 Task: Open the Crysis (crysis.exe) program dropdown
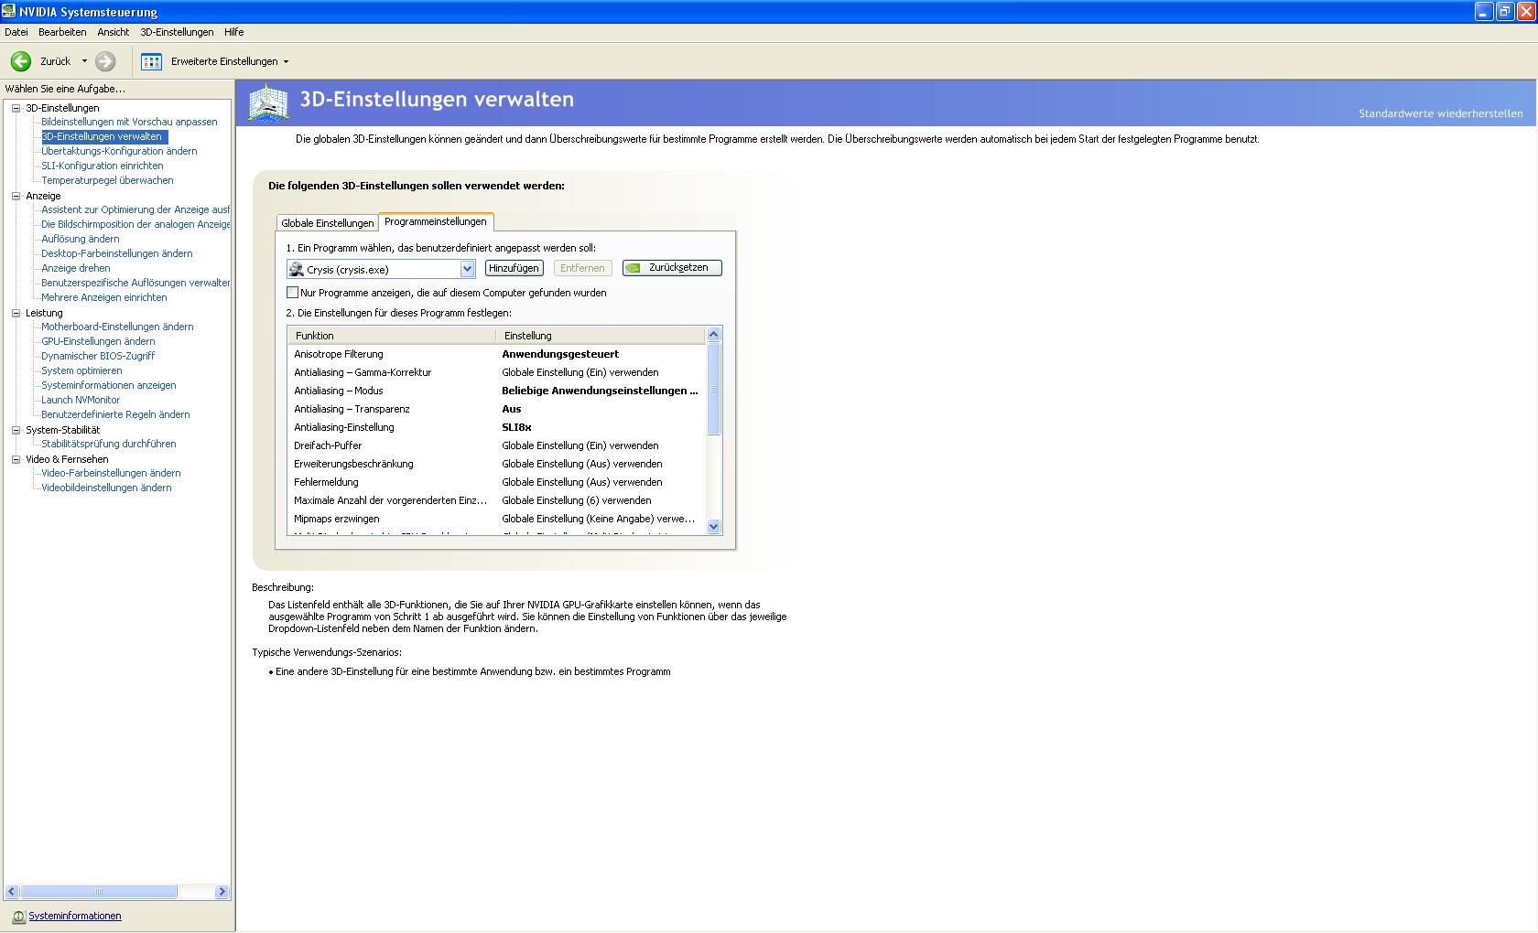tap(467, 269)
